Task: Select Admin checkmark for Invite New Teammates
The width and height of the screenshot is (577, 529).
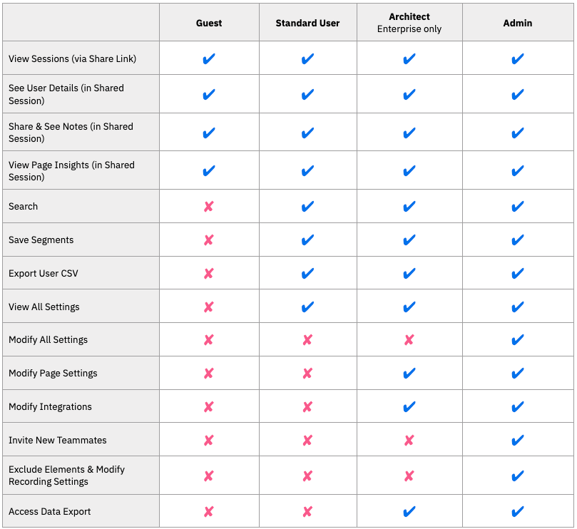Action: pyautogui.click(x=518, y=440)
